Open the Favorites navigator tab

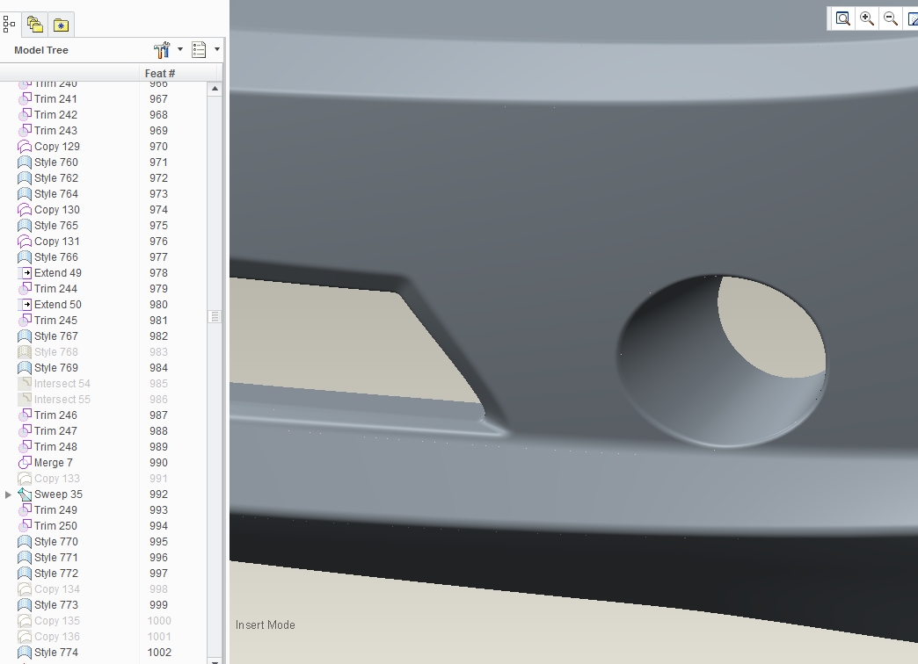click(61, 25)
